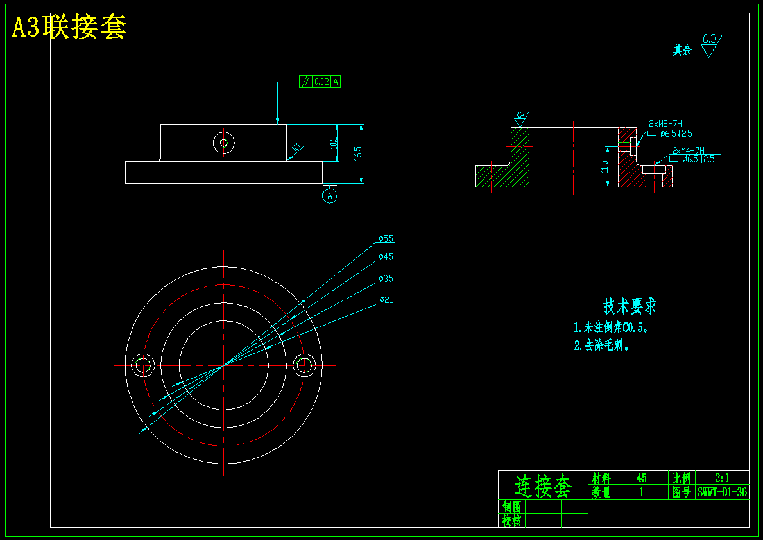Select the 11.5 dimension in section view
This screenshot has height=540, width=763.
(x=604, y=166)
